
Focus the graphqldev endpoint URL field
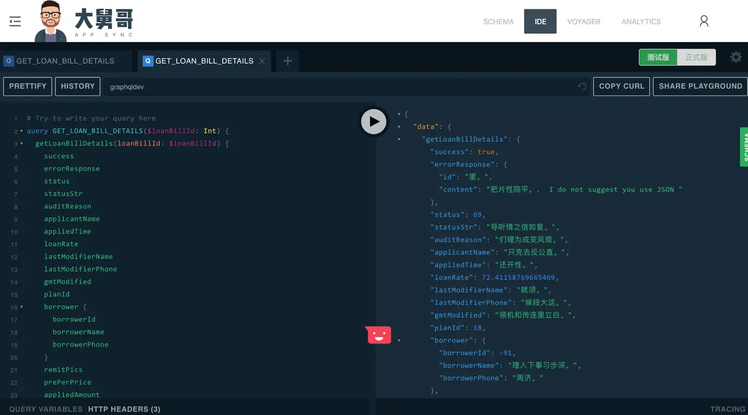click(346, 87)
